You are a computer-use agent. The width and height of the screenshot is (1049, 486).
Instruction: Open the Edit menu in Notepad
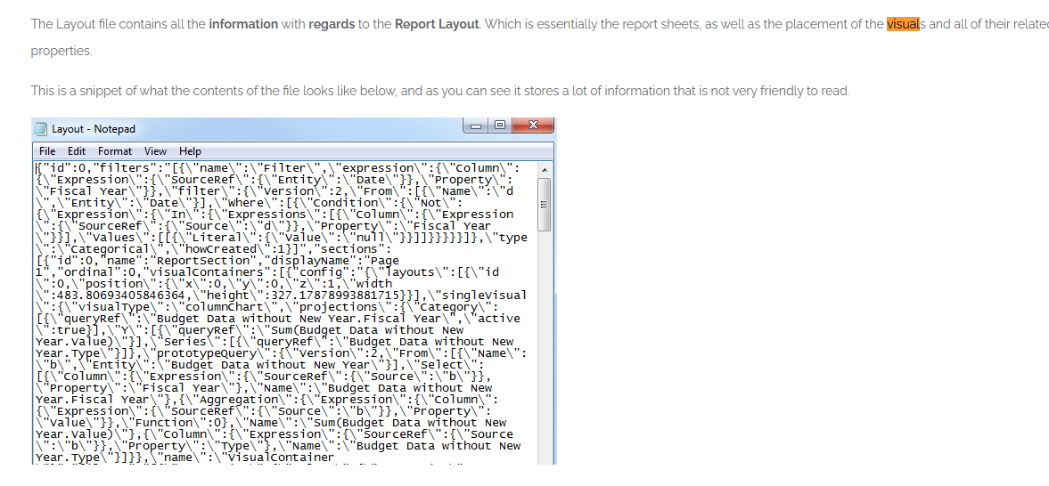77,151
